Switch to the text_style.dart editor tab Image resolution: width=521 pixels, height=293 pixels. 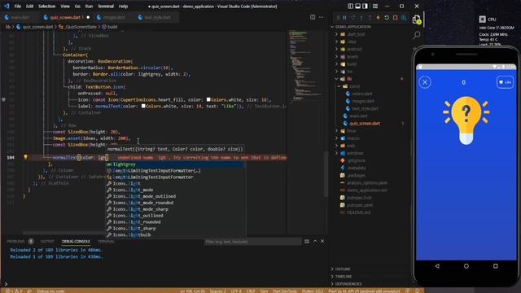coord(157,17)
